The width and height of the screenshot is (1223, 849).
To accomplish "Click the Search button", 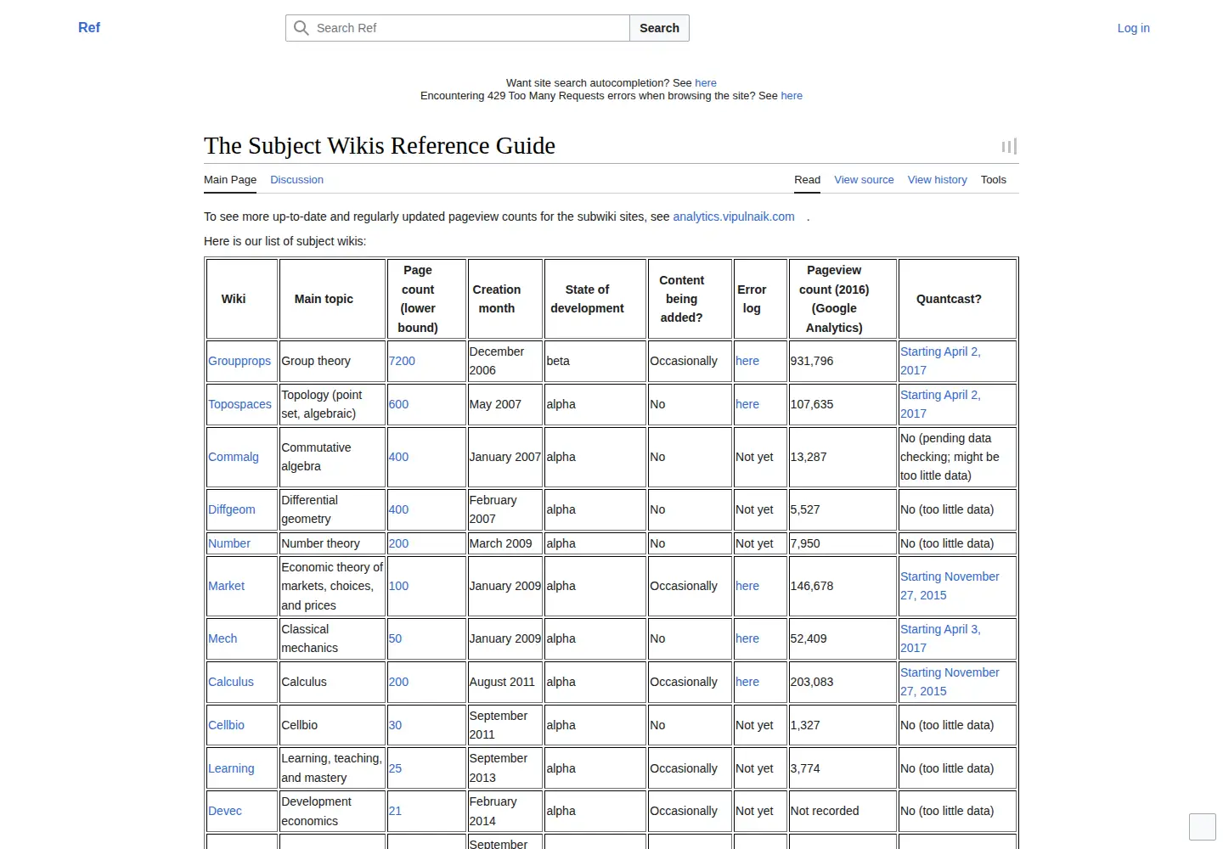I will [659, 28].
